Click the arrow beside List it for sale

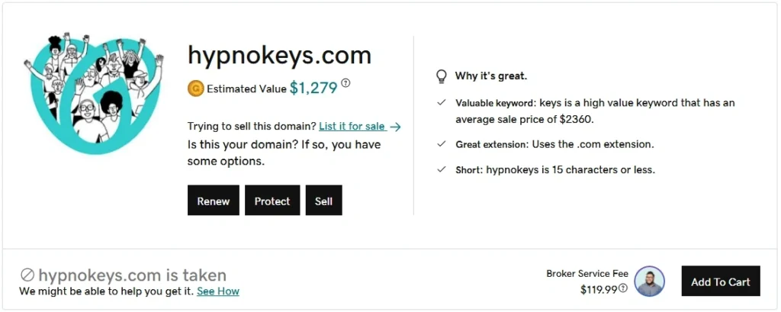point(395,127)
